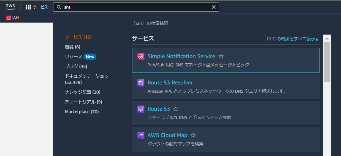Click the results panel scrollbar thumb
The width and height of the screenshot is (341, 156).
(x=327, y=62)
